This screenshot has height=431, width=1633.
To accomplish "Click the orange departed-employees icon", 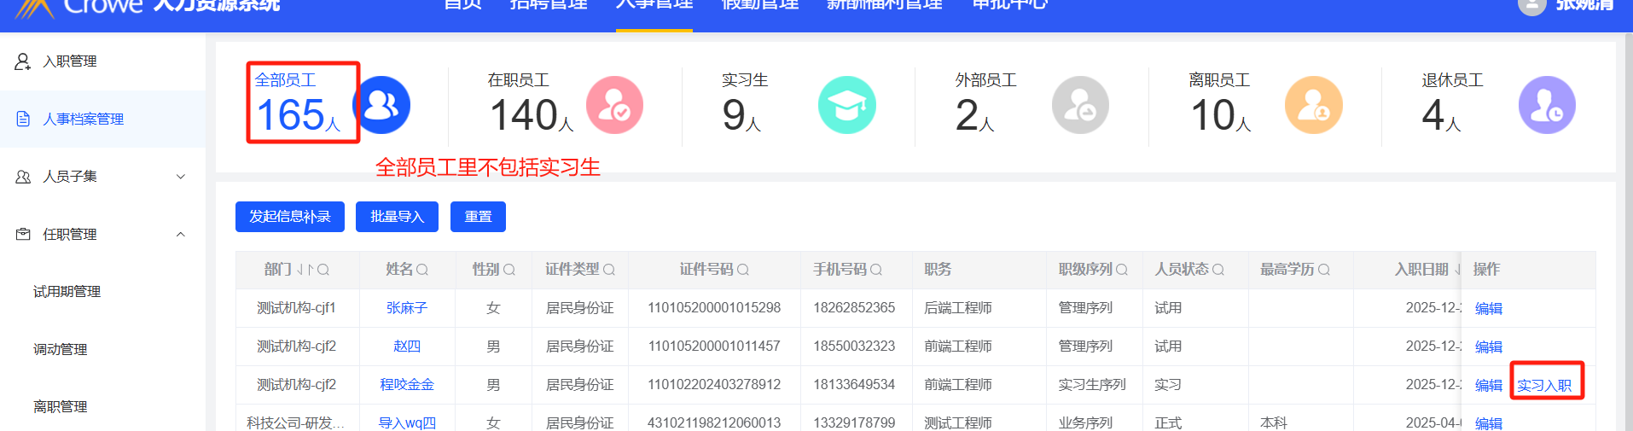I will [x=1313, y=105].
